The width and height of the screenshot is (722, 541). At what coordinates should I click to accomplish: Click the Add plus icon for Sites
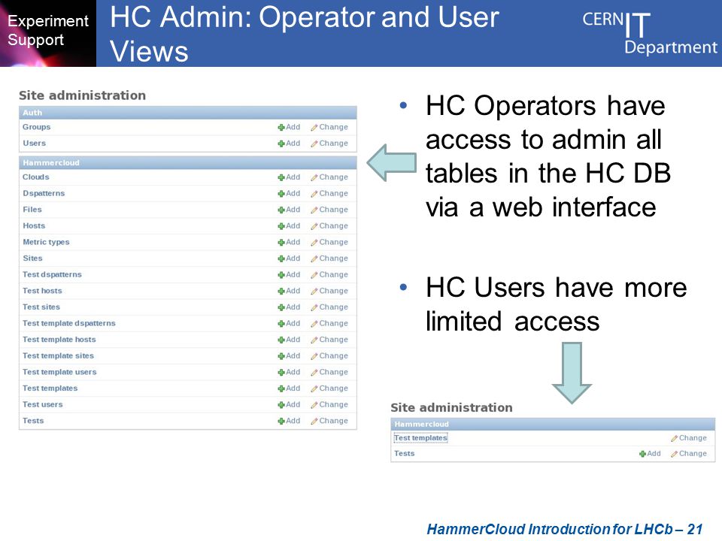coord(281,258)
